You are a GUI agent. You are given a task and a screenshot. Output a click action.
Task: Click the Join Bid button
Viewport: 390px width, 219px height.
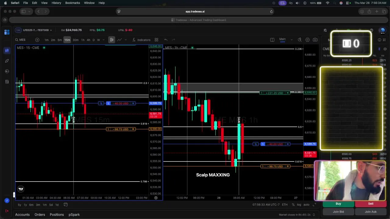click(x=338, y=212)
